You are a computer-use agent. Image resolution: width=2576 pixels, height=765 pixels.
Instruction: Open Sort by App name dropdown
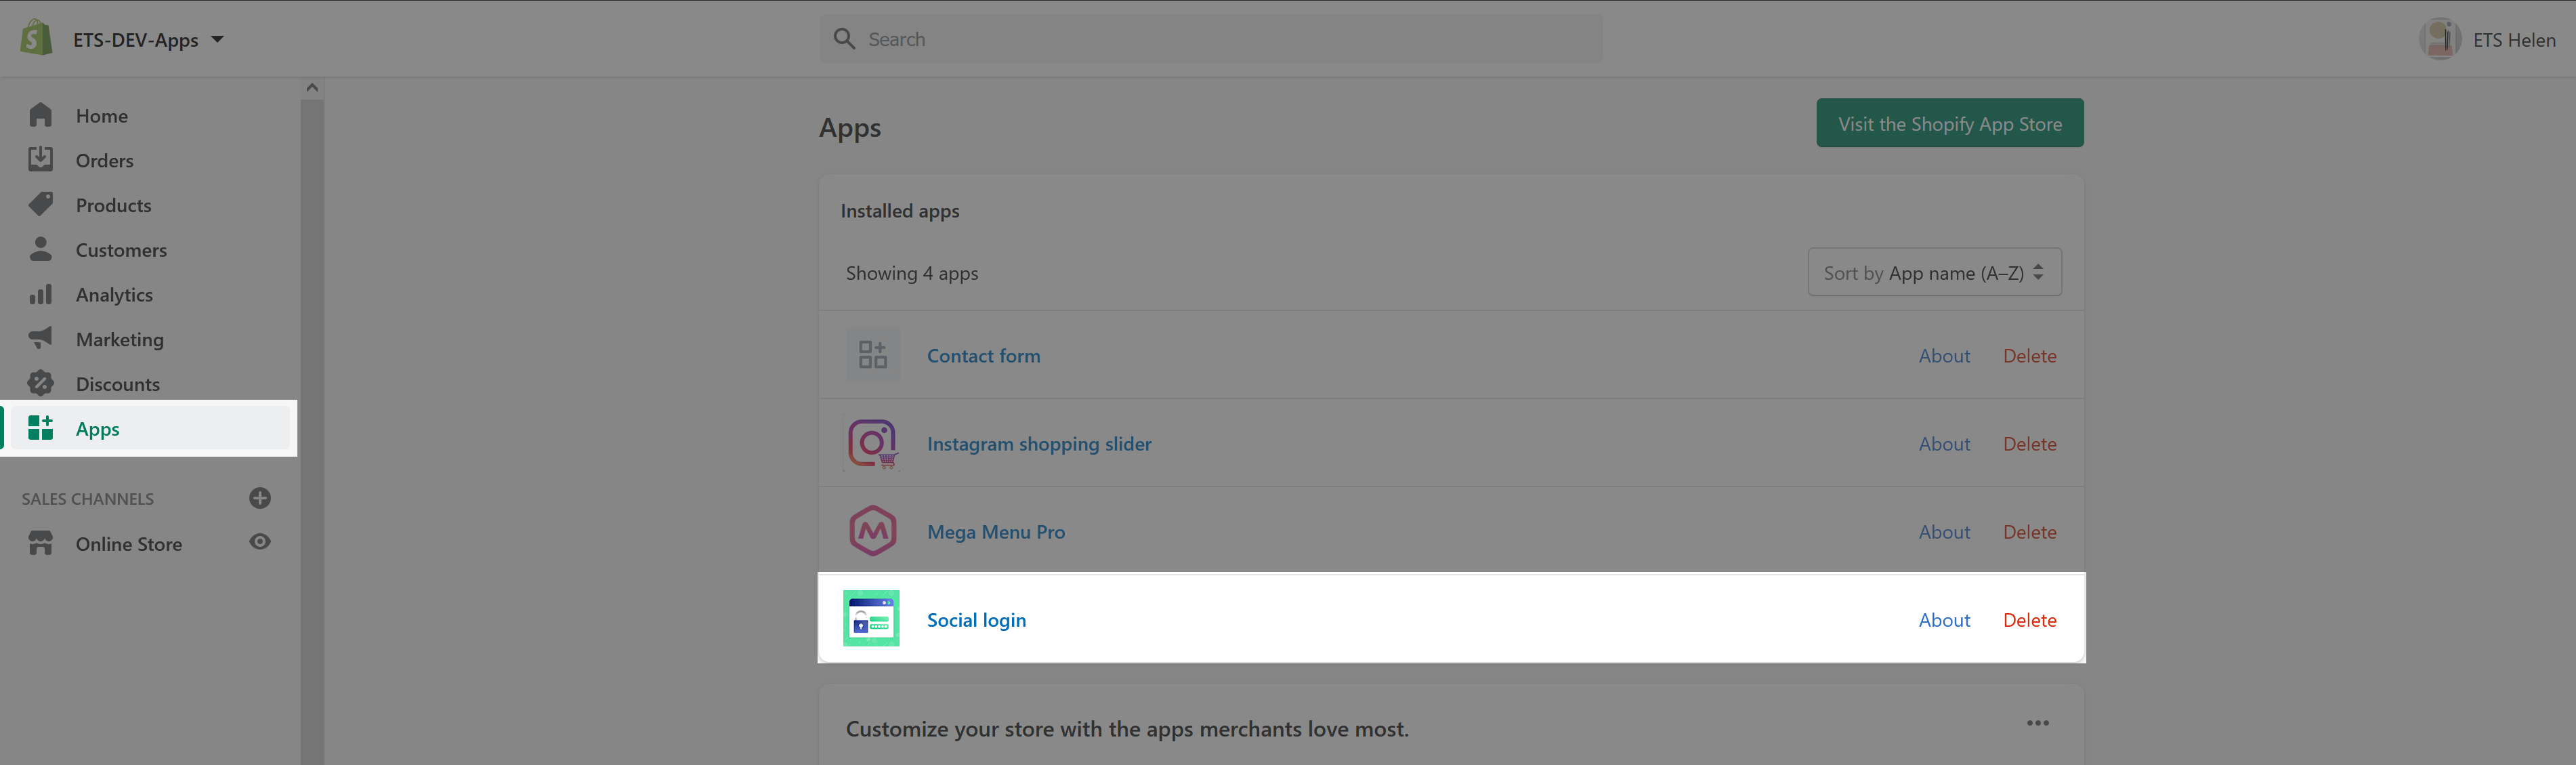(1930, 273)
